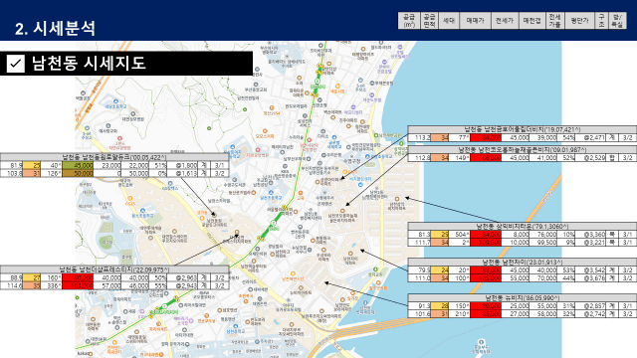
Task: Click the 210 households cell
Action: pos(460,314)
